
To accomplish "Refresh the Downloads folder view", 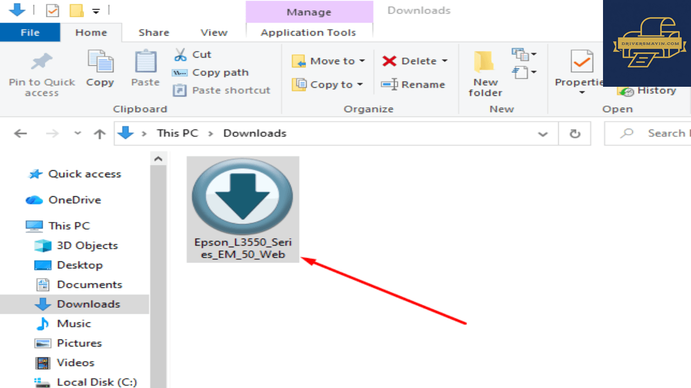I will click(x=575, y=134).
